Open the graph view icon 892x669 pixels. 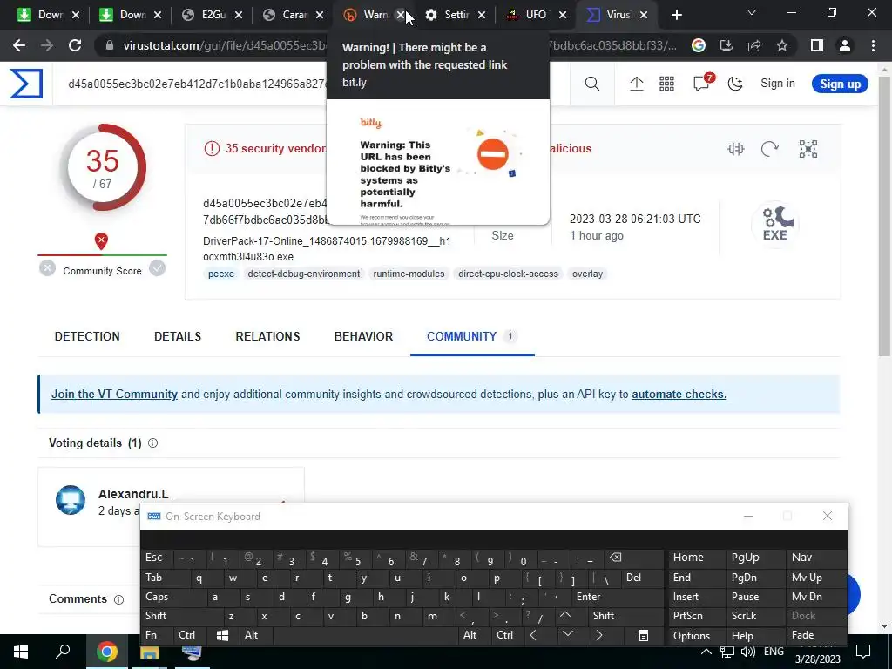808,149
